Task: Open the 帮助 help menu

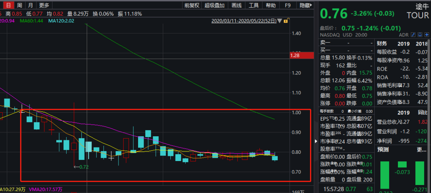Action: (271, 5)
